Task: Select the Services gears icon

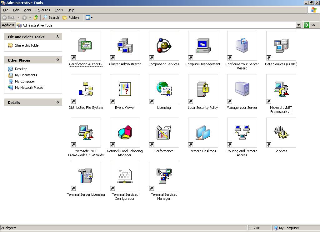Action: pyautogui.click(x=281, y=133)
